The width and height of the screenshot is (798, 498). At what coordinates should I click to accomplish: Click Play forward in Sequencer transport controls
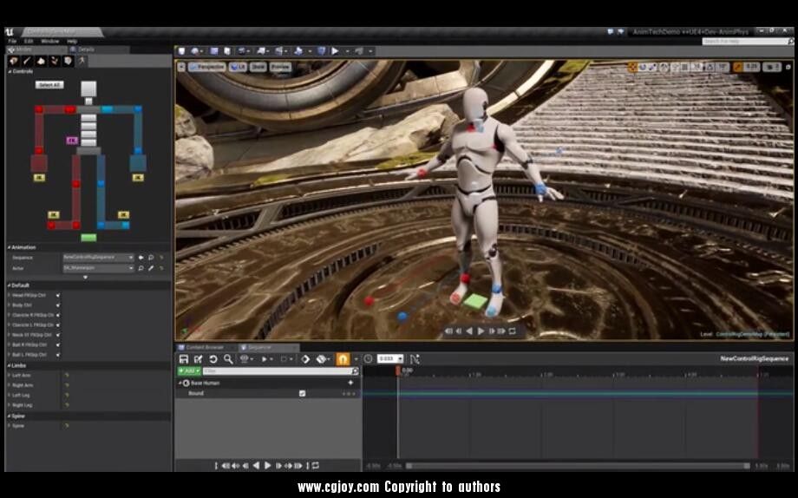click(268, 465)
